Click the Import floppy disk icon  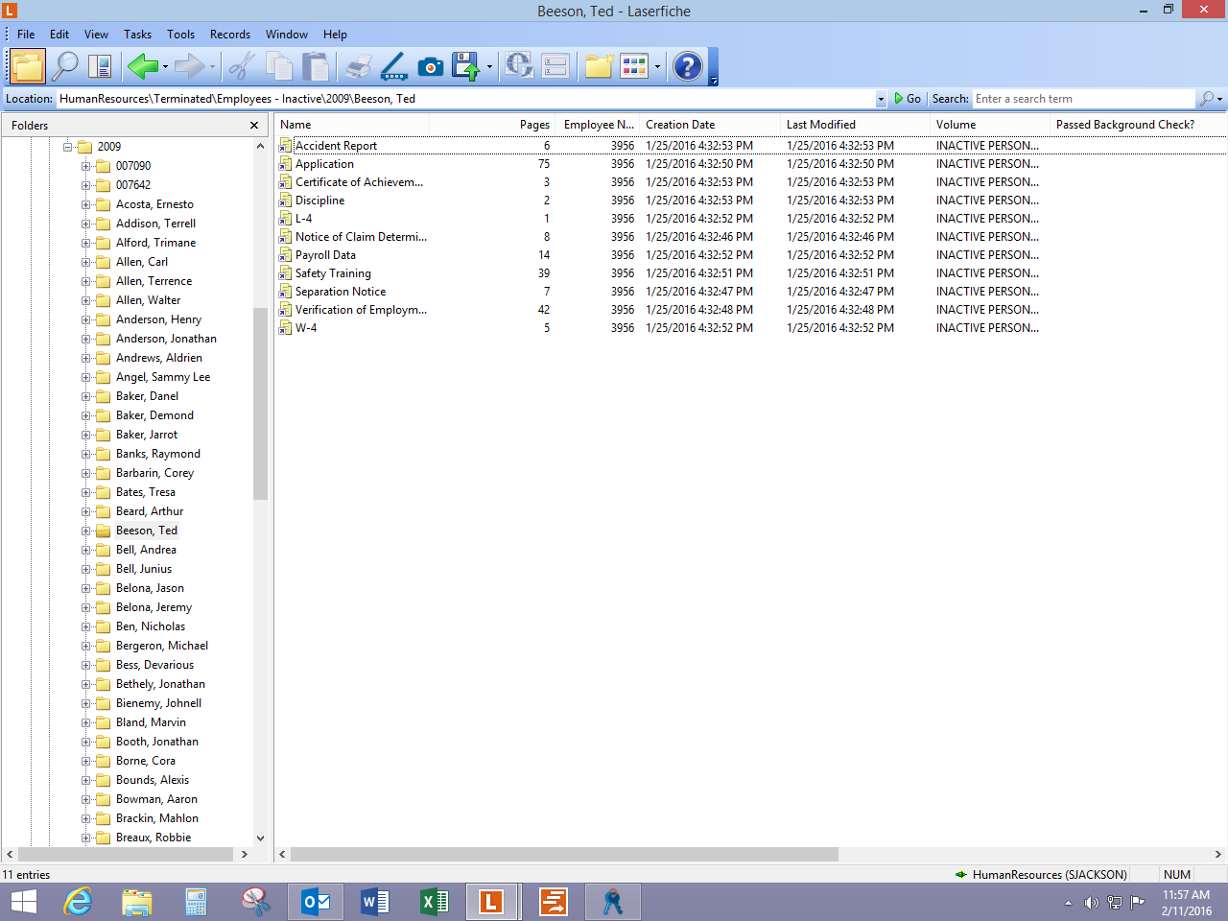[465, 66]
